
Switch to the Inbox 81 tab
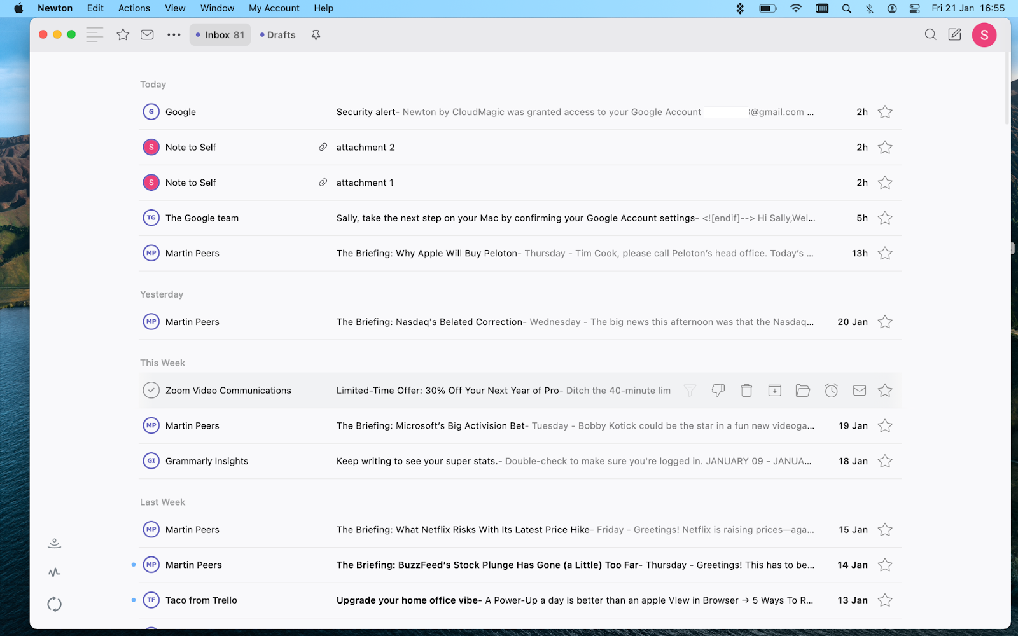[x=220, y=35]
